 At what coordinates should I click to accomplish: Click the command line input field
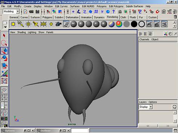[80, 130]
